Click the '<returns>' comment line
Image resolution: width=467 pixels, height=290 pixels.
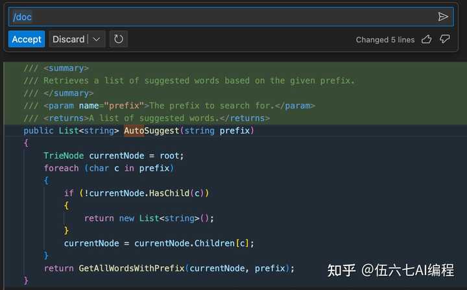point(147,118)
